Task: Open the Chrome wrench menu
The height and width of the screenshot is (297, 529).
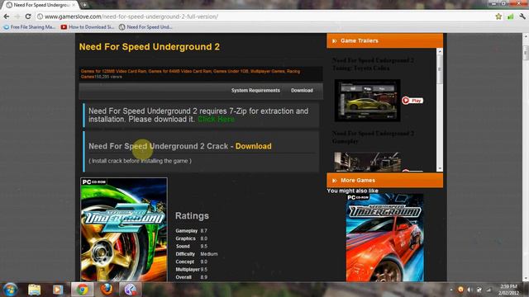Action: coord(522,16)
